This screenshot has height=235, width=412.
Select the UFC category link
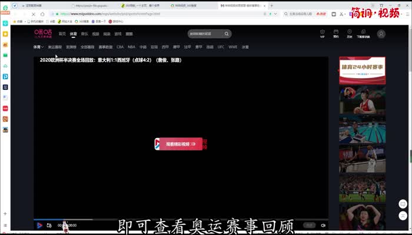pyautogui.click(x=221, y=47)
